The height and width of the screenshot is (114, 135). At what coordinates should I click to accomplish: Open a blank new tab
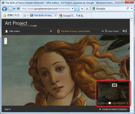(89, 15)
